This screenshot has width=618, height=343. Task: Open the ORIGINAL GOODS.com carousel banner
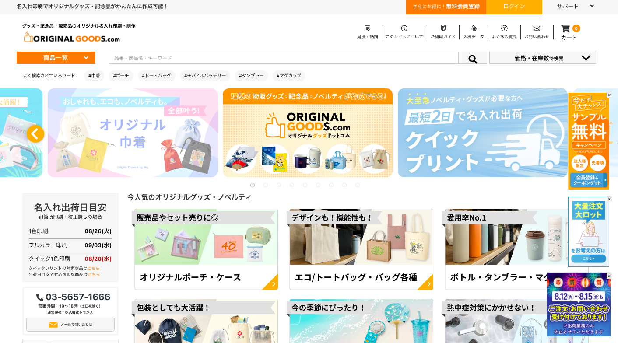click(308, 133)
